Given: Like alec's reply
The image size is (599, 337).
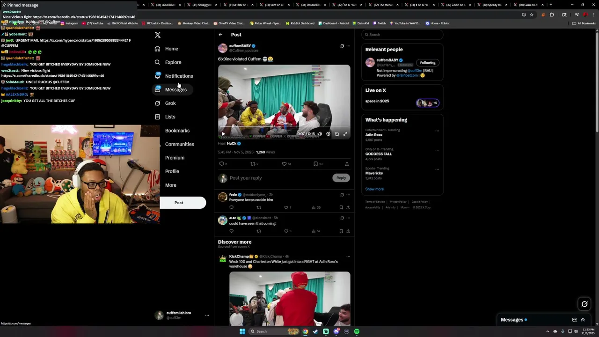Looking at the screenshot, I should point(286,231).
